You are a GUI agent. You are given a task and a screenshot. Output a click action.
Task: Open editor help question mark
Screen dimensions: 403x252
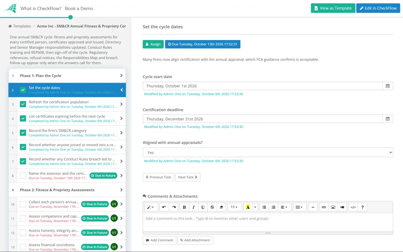362,207
